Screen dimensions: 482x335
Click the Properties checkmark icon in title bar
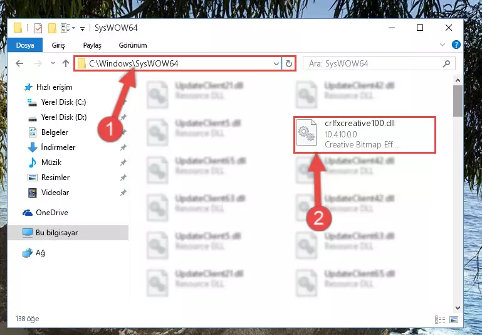point(38,28)
